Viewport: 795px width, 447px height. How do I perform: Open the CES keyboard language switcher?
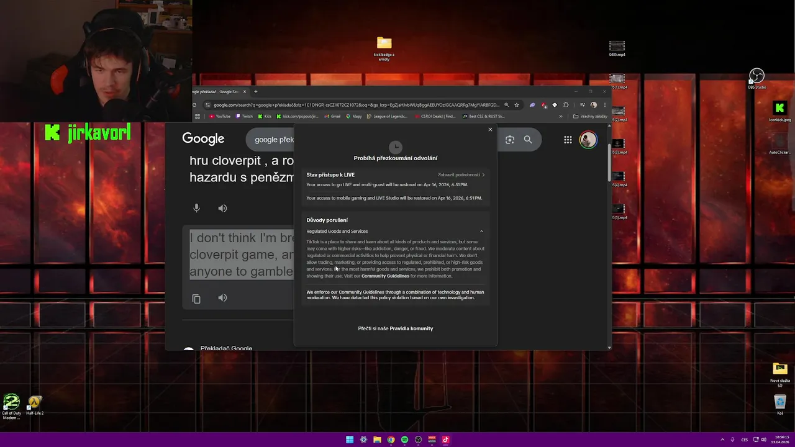click(x=744, y=440)
